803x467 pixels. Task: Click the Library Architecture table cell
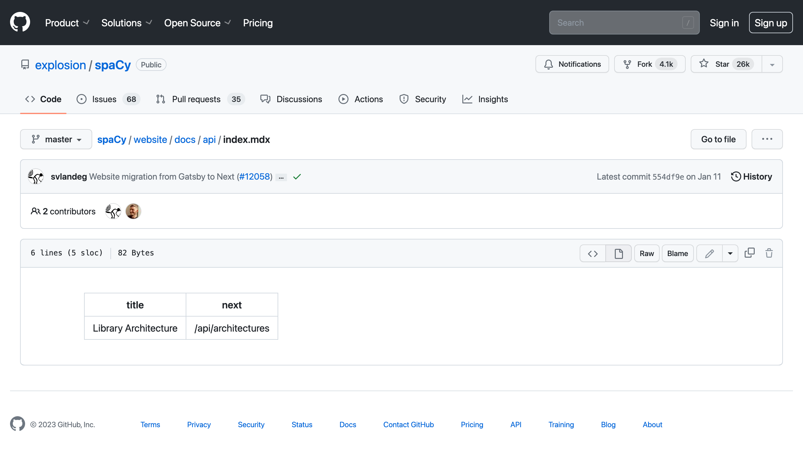coord(135,328)
